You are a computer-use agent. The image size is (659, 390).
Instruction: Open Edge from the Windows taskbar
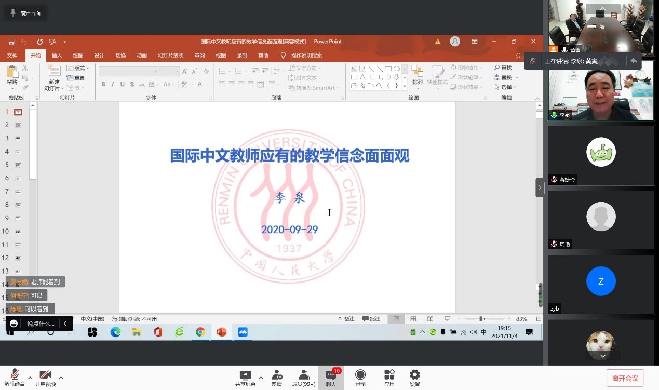click(115, 332)
